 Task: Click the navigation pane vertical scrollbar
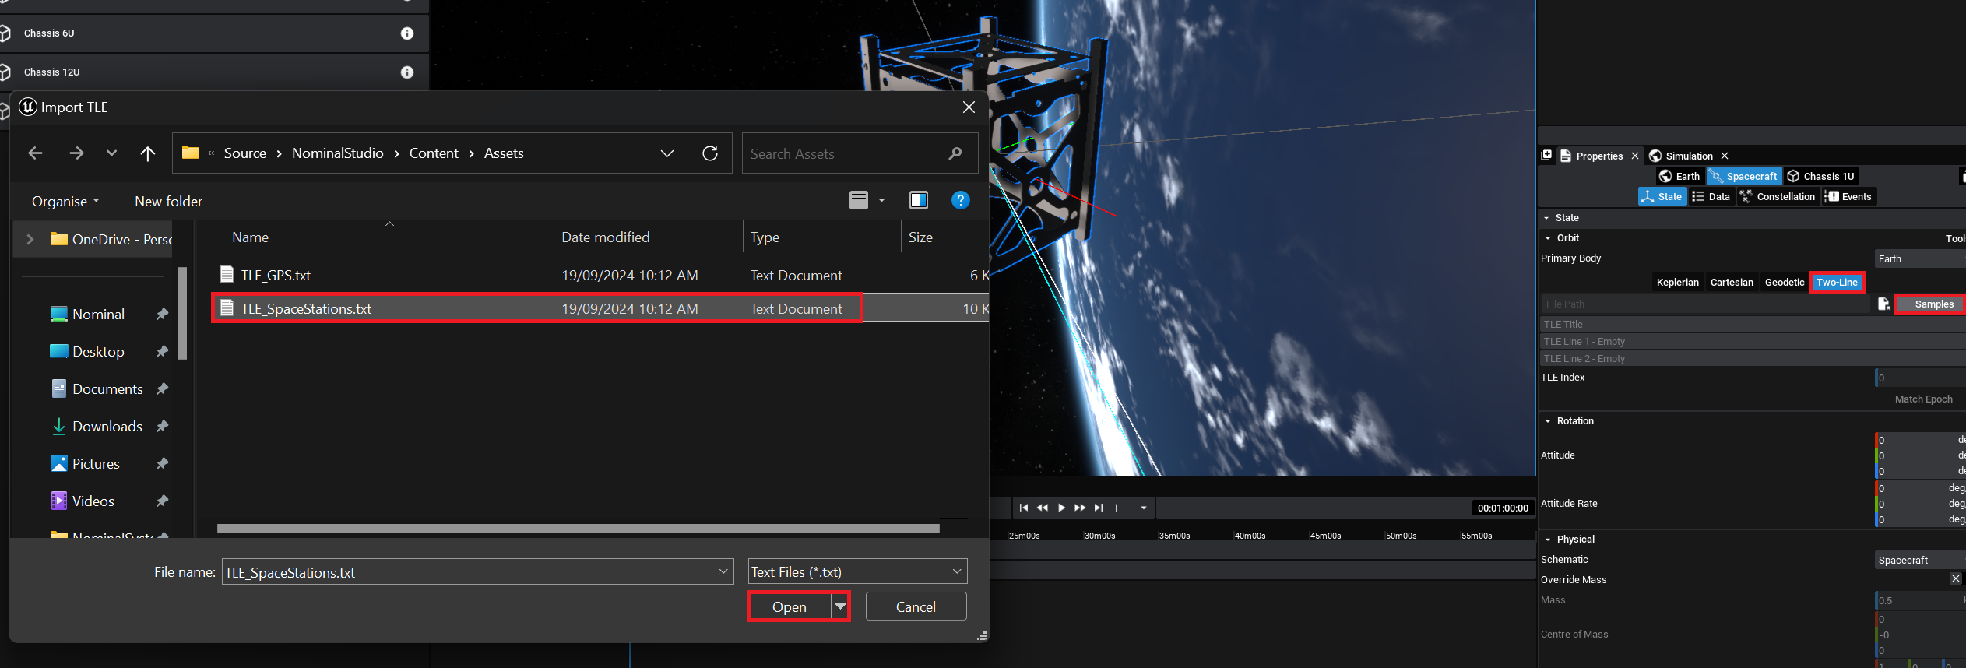click(x=182, y=313)
